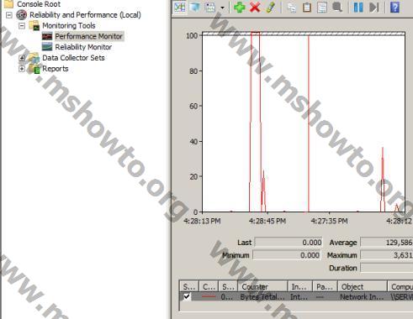413x319 pixels.
Task: Click the Zoom magnifier toolbar icon
Action: click(337, 8)
